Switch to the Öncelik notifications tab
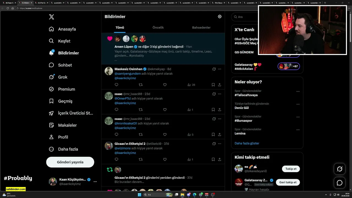352x198 pixels. pyautogui.click(x=158, y=28)
